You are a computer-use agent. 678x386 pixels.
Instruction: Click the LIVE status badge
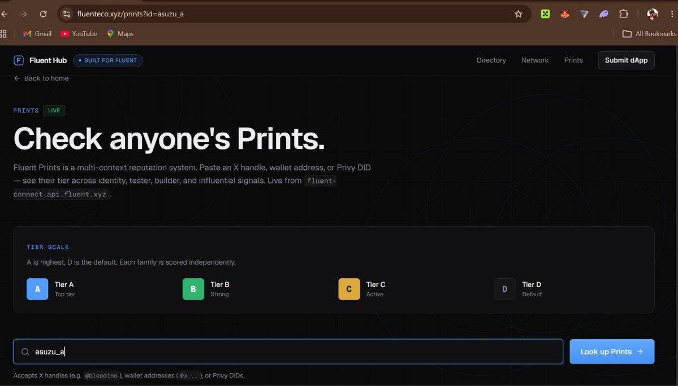(54, 111)
